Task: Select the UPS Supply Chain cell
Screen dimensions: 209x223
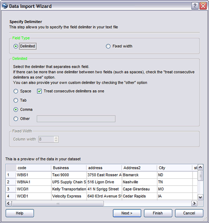Action: pos(69,182)
